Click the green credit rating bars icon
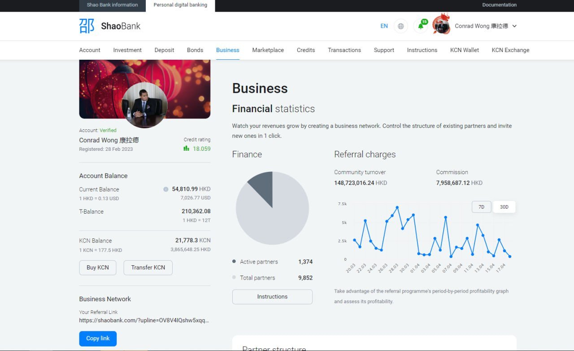Image resolution: width=574 pixels, height=351 pixels. (x=187, y=149)
